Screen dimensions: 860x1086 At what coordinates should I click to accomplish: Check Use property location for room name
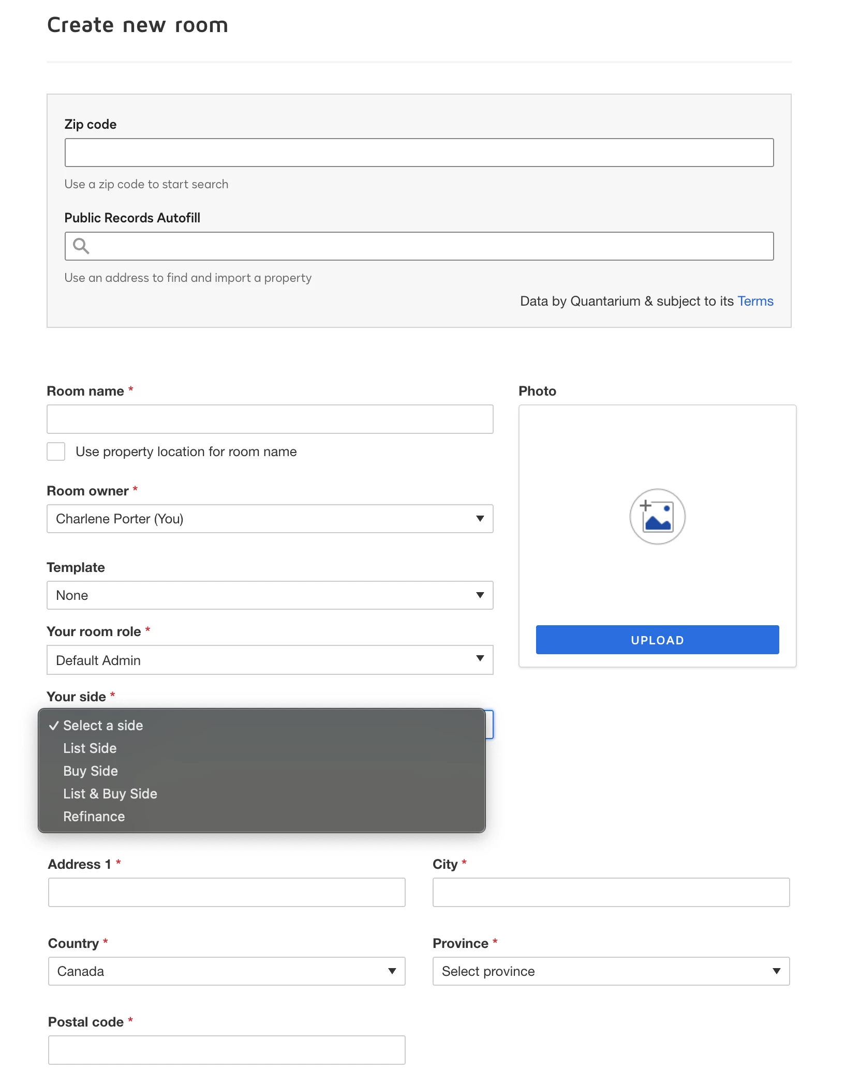tap(56, 451)
